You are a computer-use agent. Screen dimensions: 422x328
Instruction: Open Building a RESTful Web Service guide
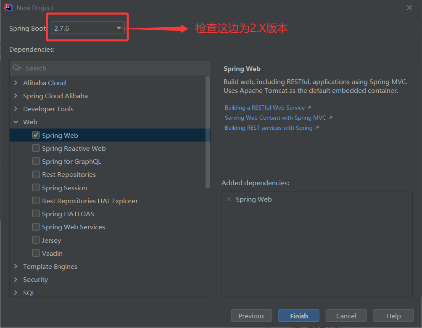264,108
